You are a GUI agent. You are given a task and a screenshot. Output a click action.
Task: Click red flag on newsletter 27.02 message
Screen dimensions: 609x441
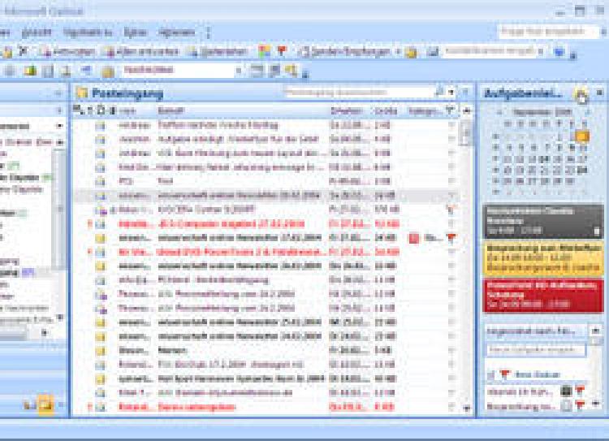(x=451, y=238)
